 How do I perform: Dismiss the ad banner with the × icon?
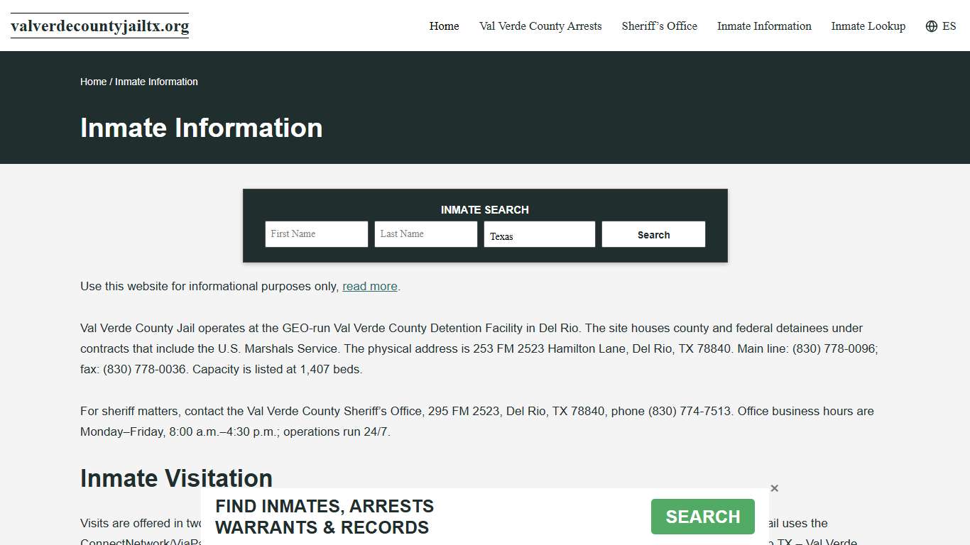click(774, 488)
